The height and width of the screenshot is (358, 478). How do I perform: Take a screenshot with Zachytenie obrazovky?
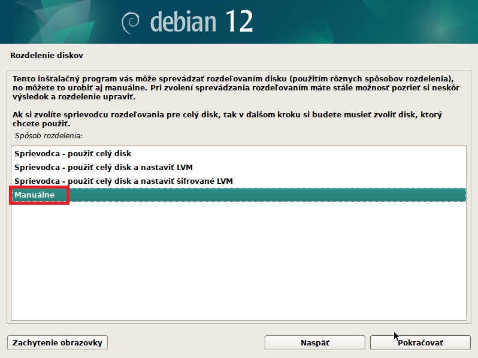pos(58,343)
